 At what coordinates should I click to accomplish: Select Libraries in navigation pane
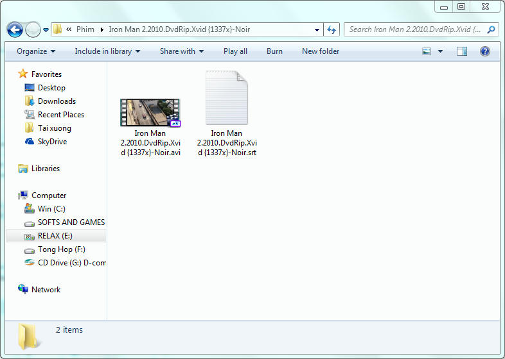pyautogui.click(x=46, y=169)
